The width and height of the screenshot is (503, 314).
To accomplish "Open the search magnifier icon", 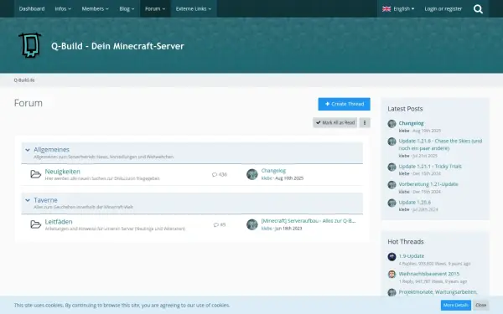I will 478,9.
